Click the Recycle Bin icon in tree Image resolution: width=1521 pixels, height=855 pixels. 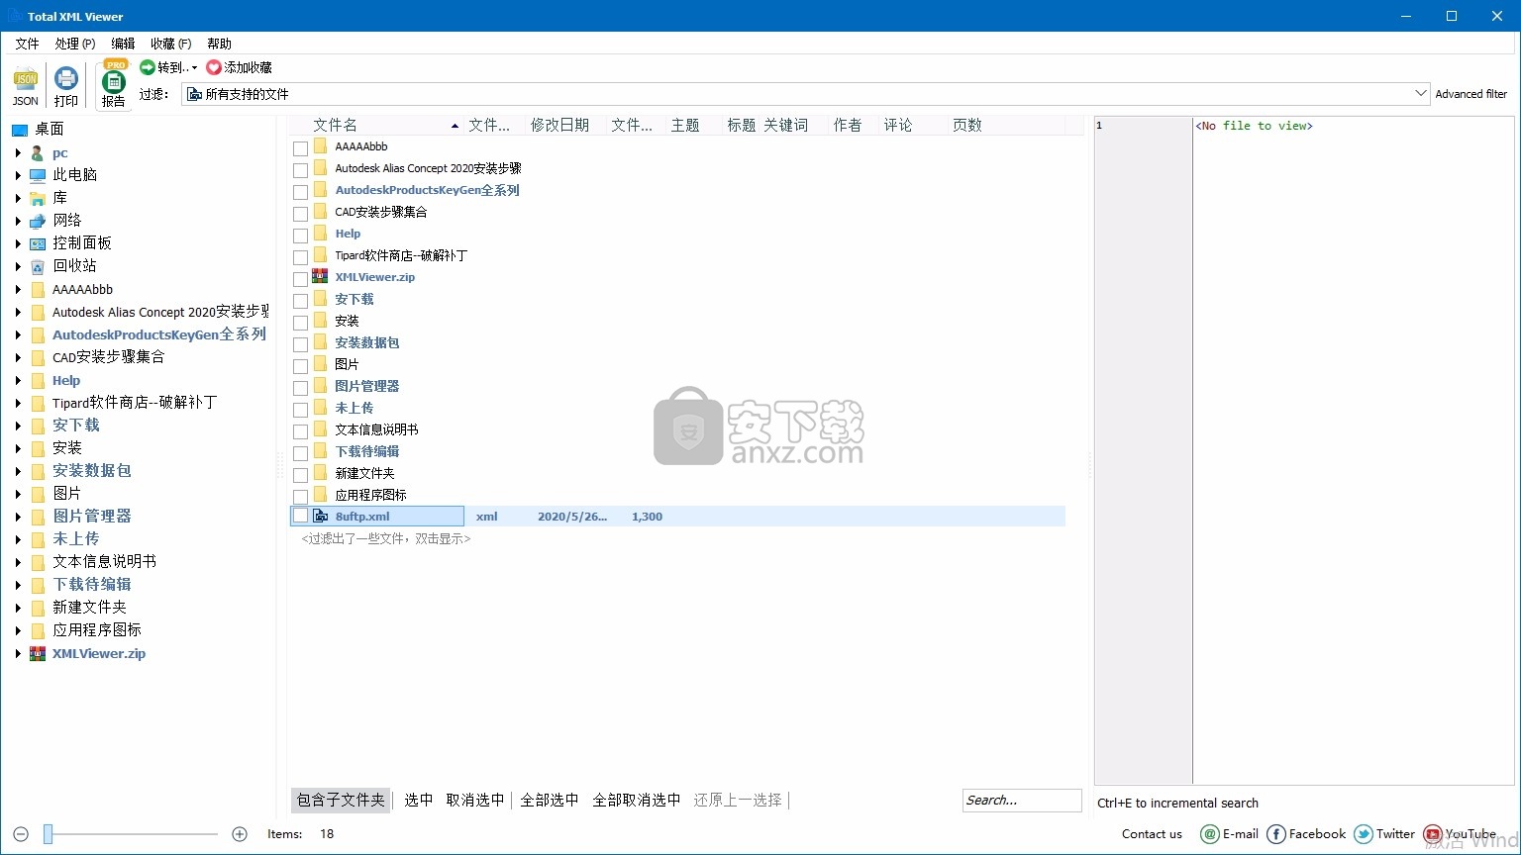(x=38, y=266)
